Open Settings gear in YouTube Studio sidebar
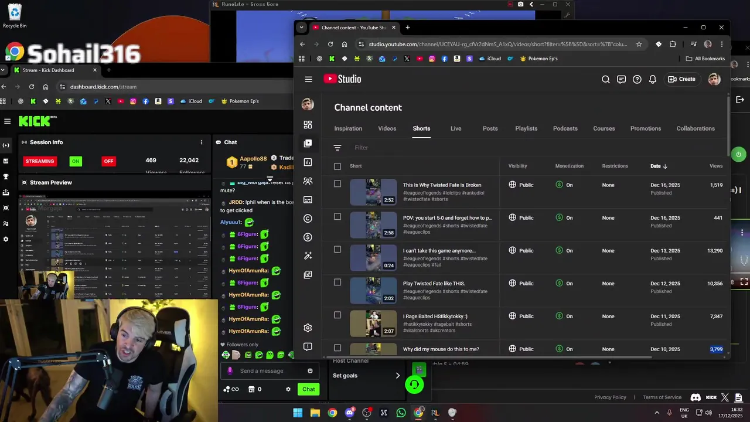Viewport: 750px width, 422px height. point(308,328)
